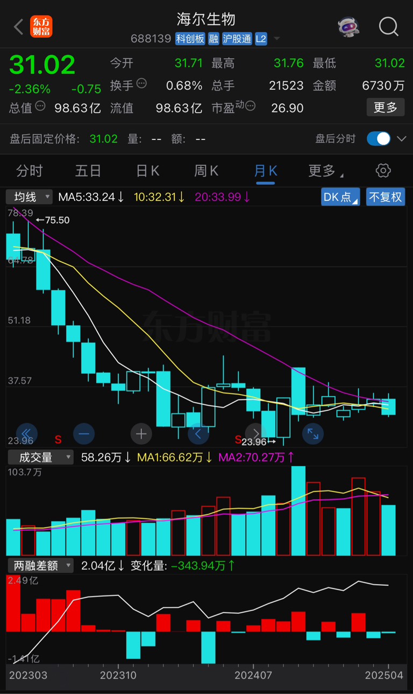Image resolution: width=413 pixels, height=694 pixels.
Task: Tap the MA5:33.24 value
Action: pos(91,197)
